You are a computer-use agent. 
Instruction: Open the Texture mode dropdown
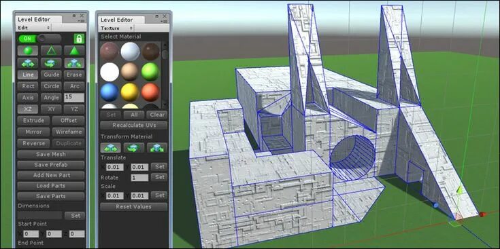coord(116,28)
